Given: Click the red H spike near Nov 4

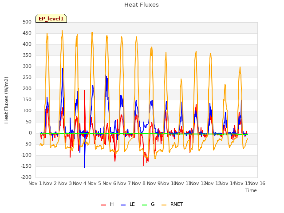Looking at the screenshot, I should coord(84,91).
